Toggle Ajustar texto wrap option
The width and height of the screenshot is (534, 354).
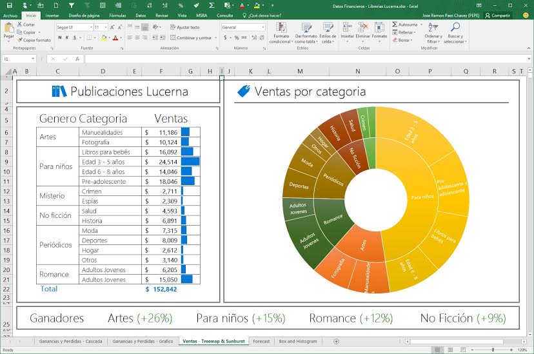click(x=185, y=27)
